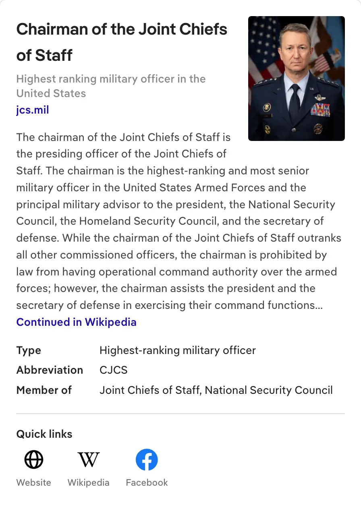The height and width of the screenshot is (505, 361).
Task: Open the jcs.mil link
Action: click(33, 110)
